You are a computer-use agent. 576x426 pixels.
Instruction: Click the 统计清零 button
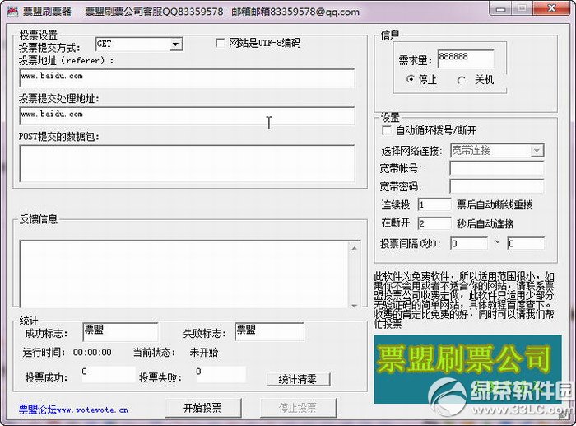click(x=298, y=379)
